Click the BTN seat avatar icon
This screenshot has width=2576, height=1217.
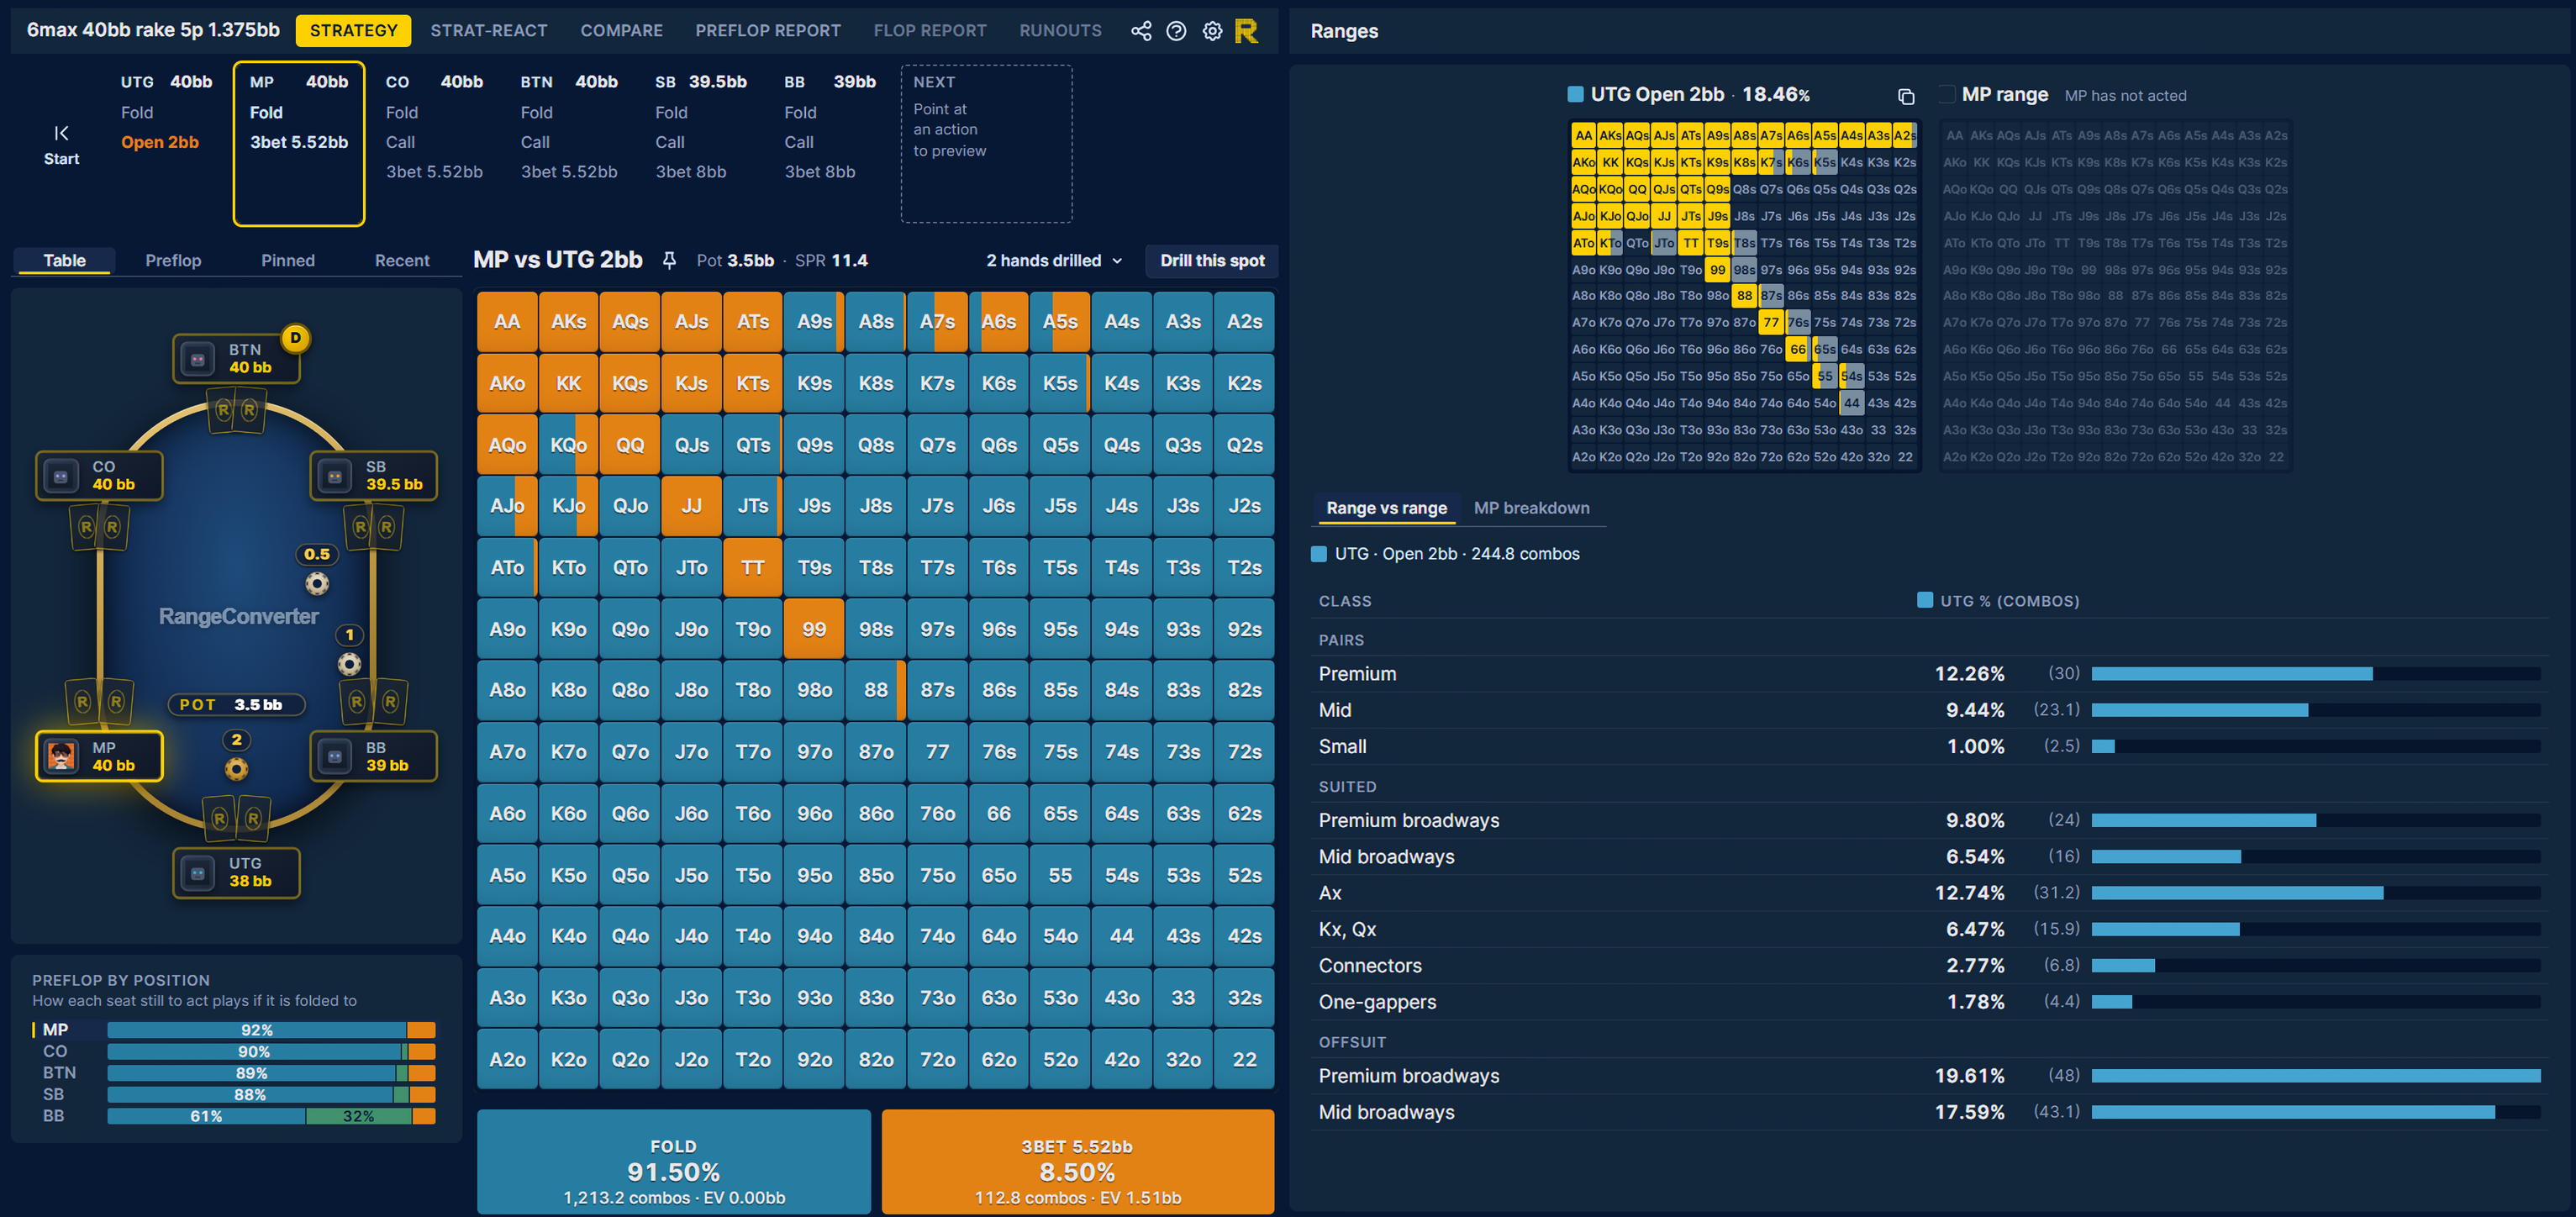pyautogui.click(x=198, y=358)
